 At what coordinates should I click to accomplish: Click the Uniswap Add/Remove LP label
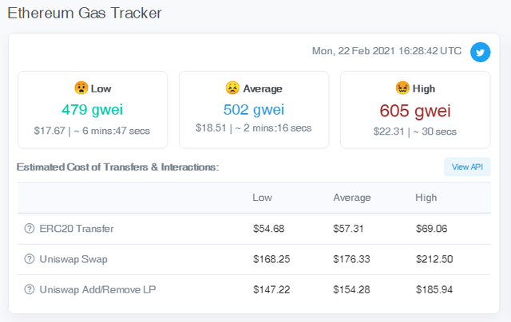[97, 289]
